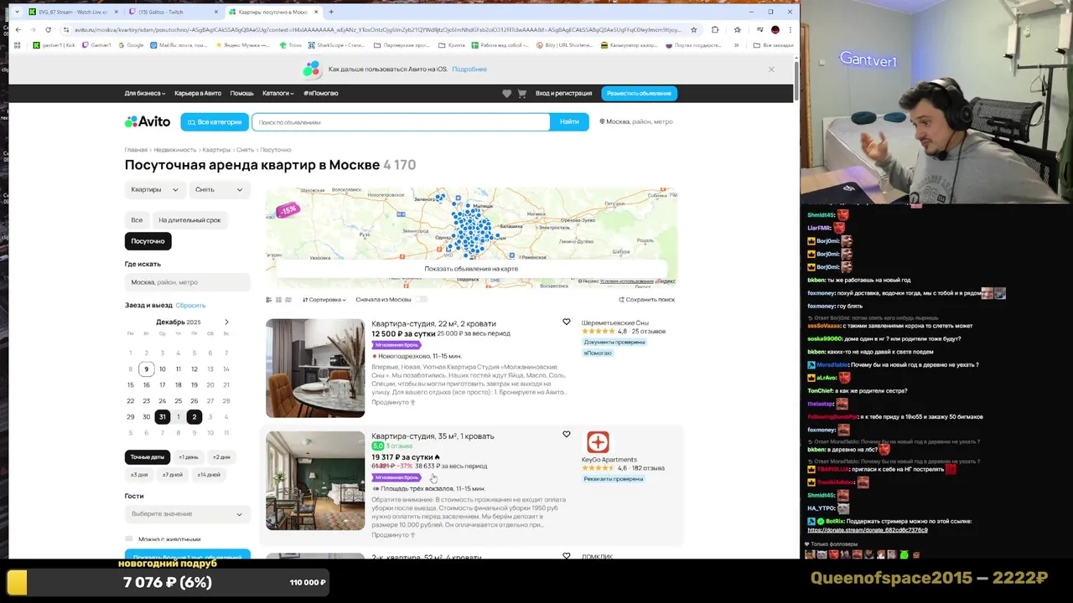Select the ±2 дня date flexibility
Viewport: 1073px width, 603px height.
(x=220, y=456)
